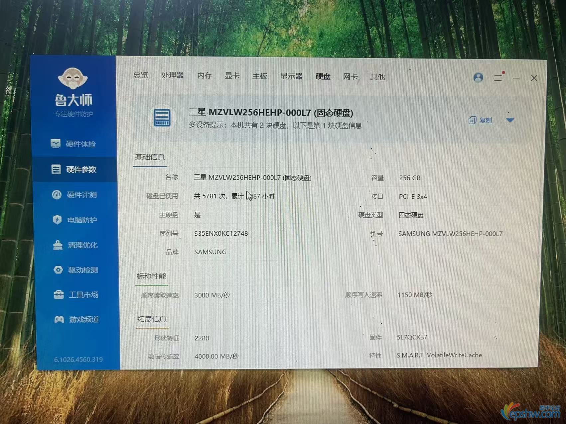Image resolution: width=566 pixels, height=424 pixels.
Task: Open the 显示器 tab
Action: point(291,76)
